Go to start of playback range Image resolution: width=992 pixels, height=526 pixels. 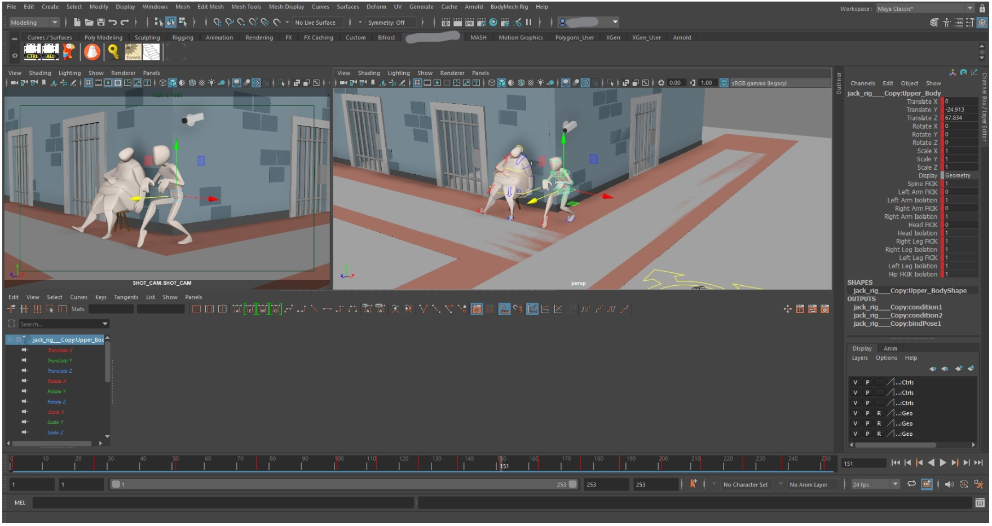click(x=896, y=463)
